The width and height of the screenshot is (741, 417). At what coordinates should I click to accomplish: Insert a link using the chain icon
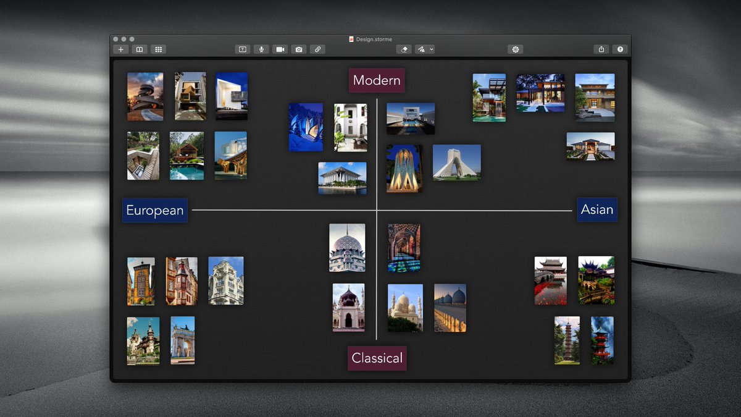coord(317,49)
